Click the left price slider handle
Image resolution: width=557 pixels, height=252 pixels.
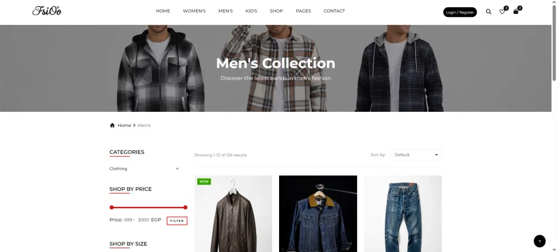[111, 207]
